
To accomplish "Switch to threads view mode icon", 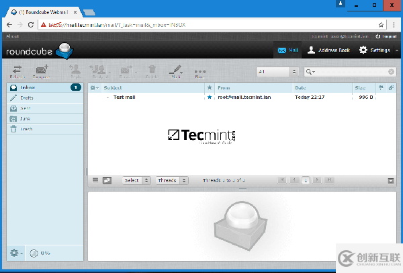I will coord(107,180).
